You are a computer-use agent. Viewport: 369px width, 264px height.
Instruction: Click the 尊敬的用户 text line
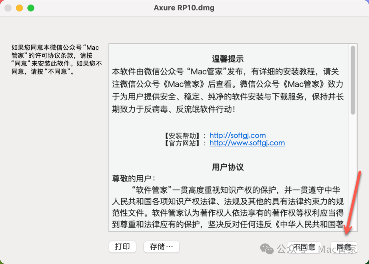134,179
